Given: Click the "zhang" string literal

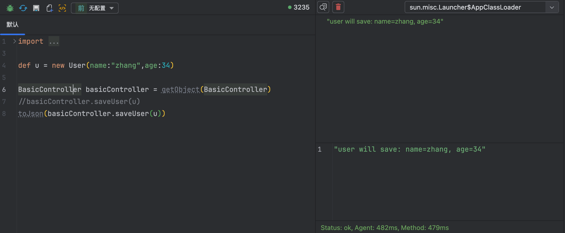Looking at the screenshot, I should coord(126,65).
